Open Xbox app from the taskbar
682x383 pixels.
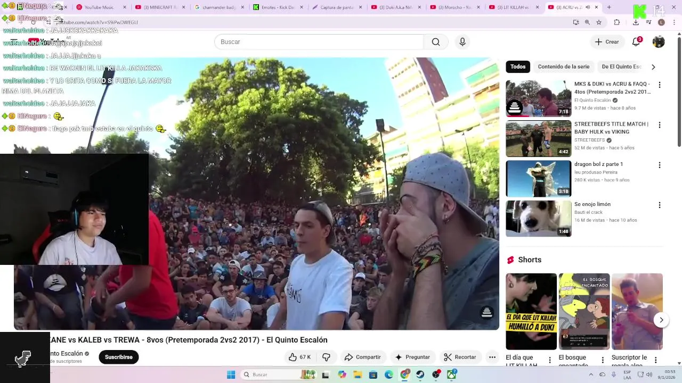pos(451,375)
